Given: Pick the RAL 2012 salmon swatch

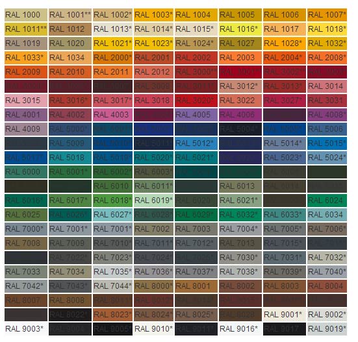Looking at the screenshot, I should click(153, 72).
